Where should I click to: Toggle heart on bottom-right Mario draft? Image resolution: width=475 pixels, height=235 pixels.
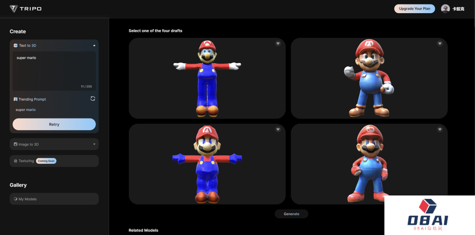pos(440,129)
